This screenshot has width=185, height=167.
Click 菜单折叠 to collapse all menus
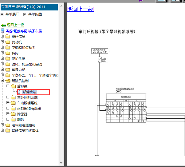35,14
